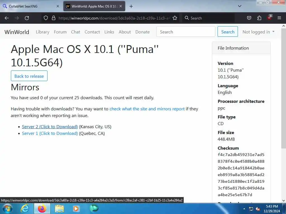Open the Chat menu item
The width and height of the screenshot is (286, 214).
[x=75, y=32]
